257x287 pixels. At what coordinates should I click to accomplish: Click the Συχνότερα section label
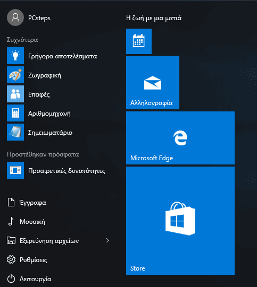[x=22, y=40]
